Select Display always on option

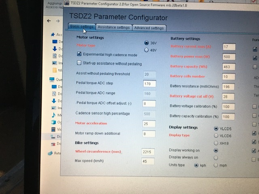[216, 158]
